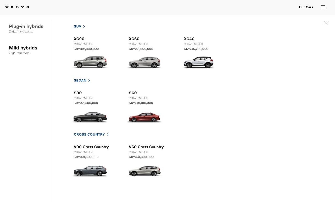Click the Volvo logo

pos(17,7)
